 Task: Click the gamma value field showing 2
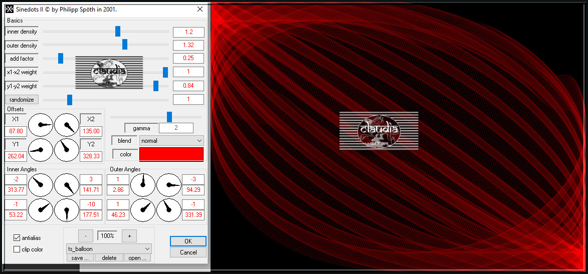[176, 128]
